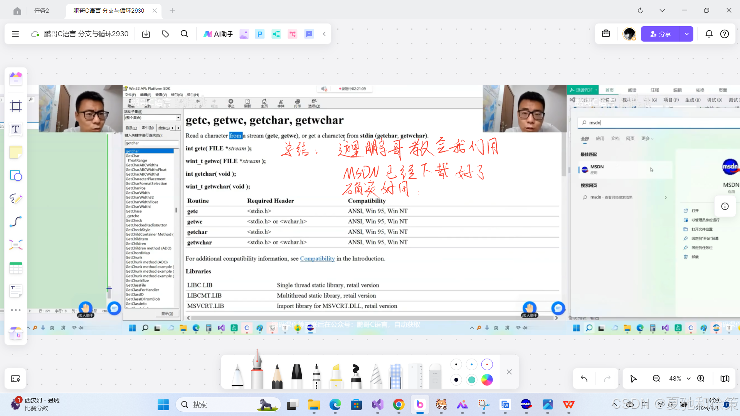Select the Frame tool in sidebar

(x=16, y=106)
